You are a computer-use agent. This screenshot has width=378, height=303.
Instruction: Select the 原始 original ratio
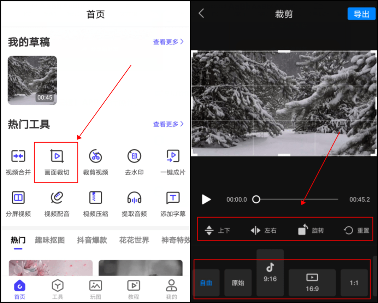pos(238,283)
